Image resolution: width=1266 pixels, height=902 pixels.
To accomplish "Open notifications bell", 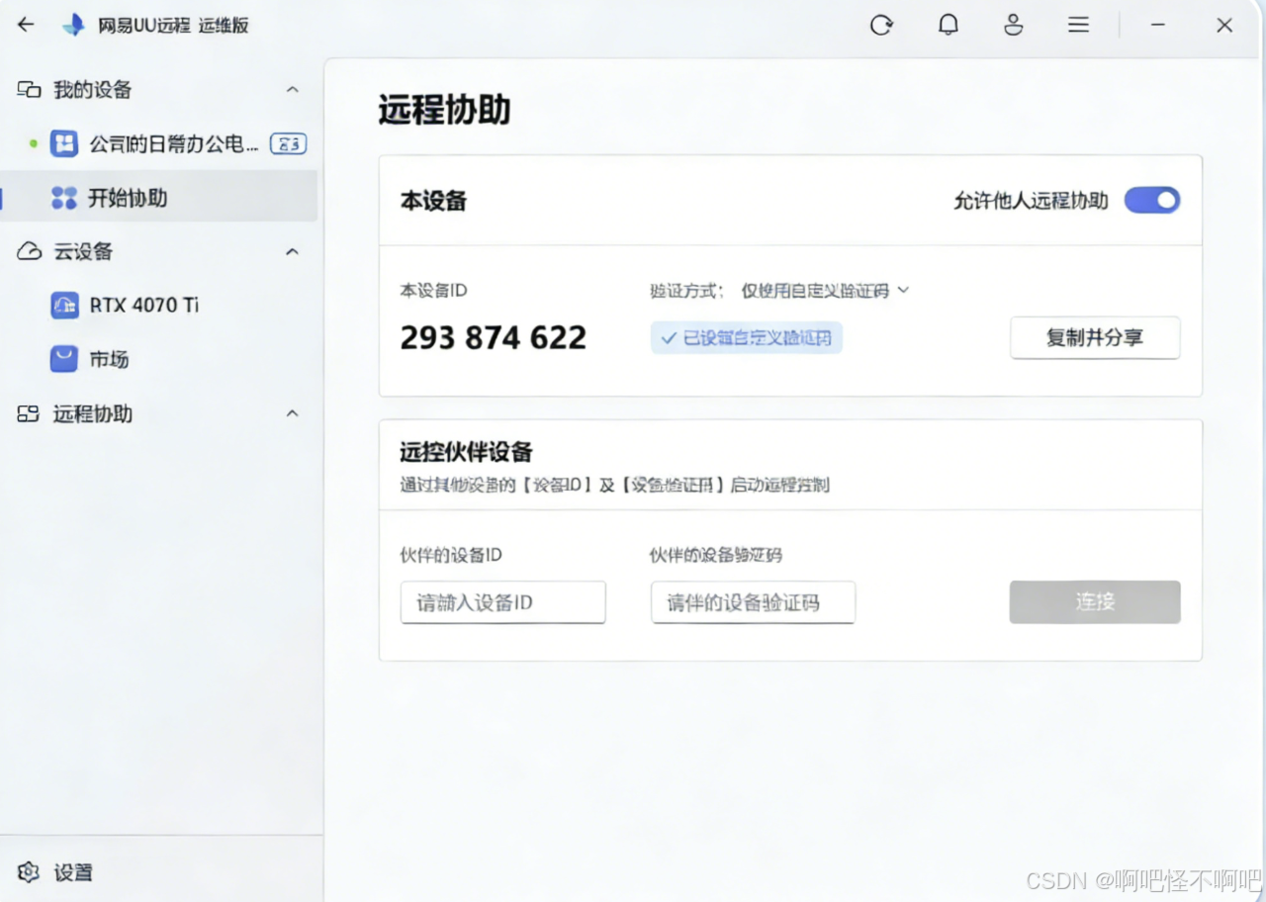I will coord(948,25).
